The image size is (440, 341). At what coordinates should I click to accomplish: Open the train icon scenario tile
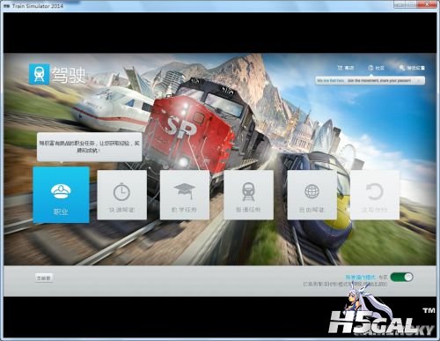(248, 195)
